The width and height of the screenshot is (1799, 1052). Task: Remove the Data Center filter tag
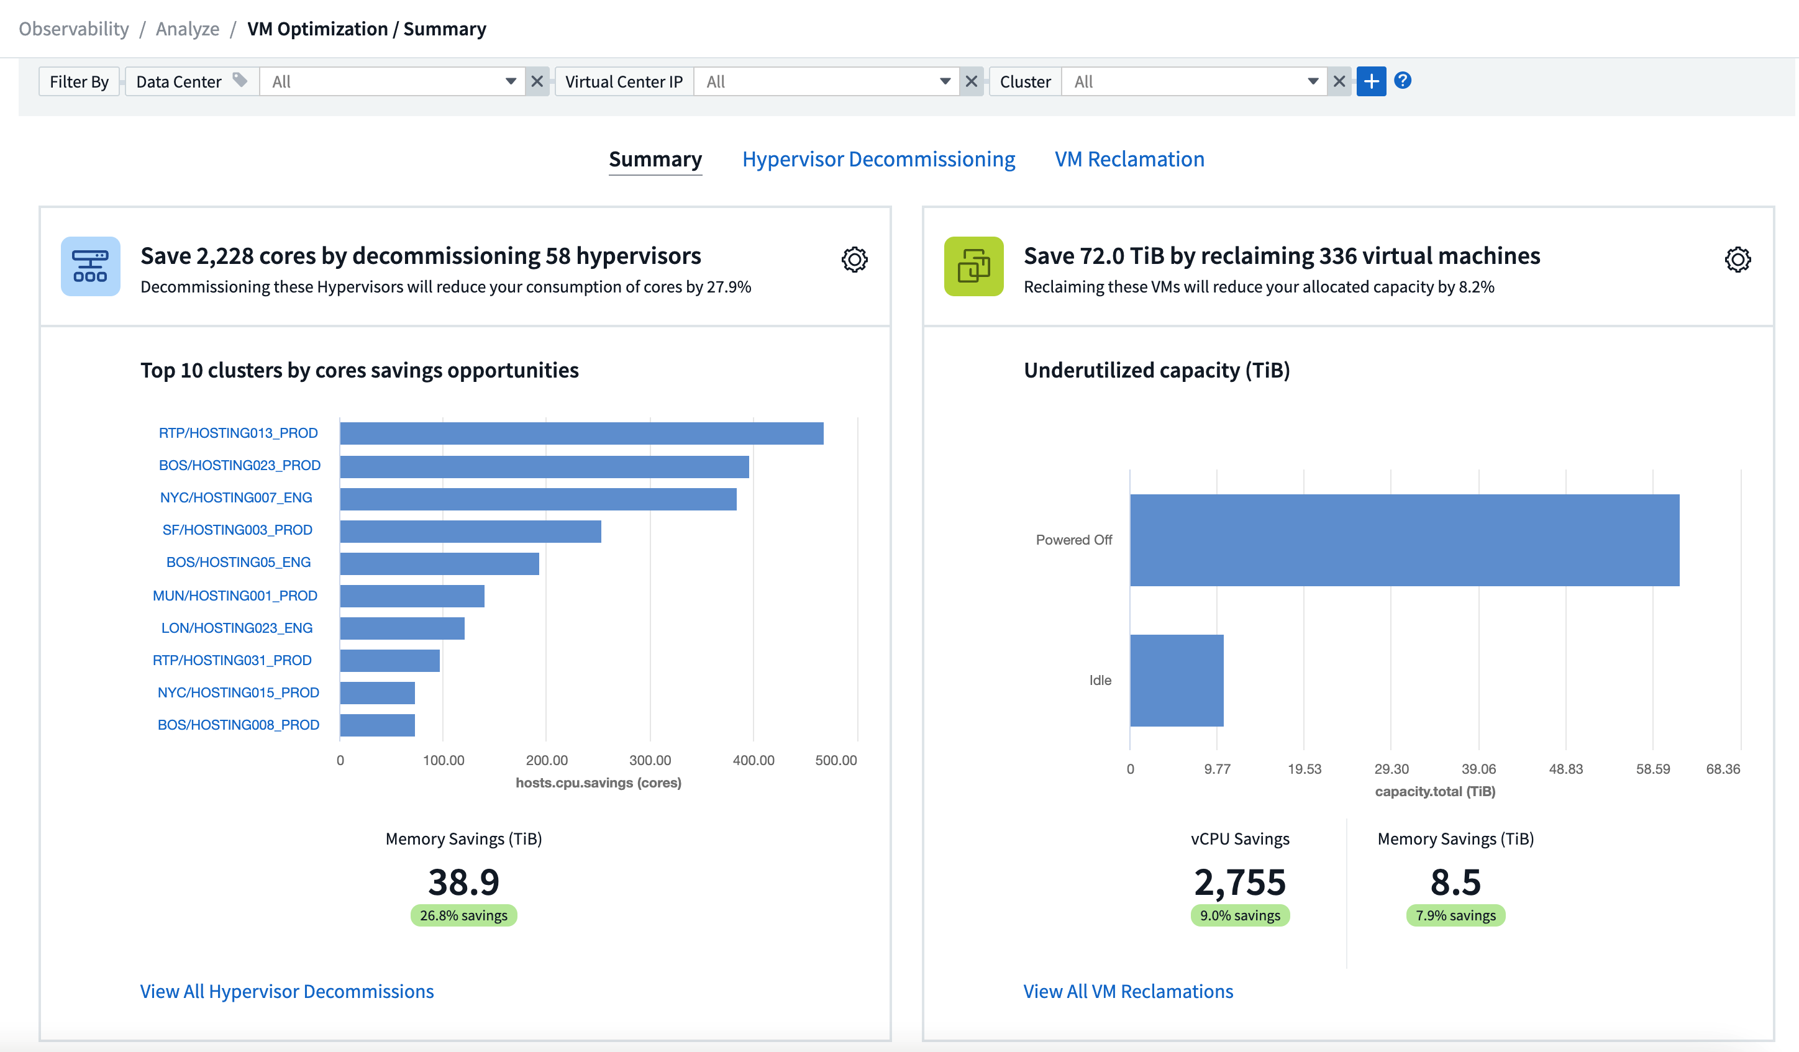[x=539, y=81]
